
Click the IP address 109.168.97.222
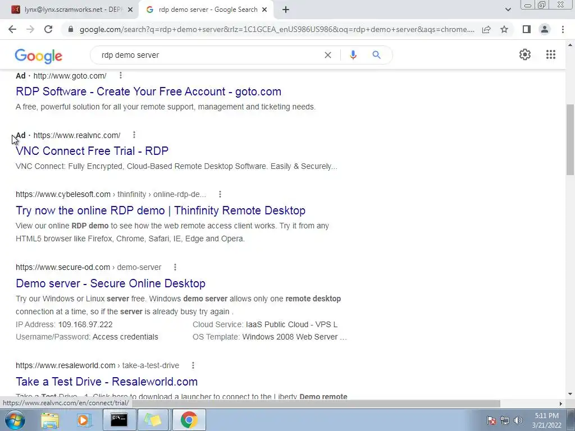85,325
